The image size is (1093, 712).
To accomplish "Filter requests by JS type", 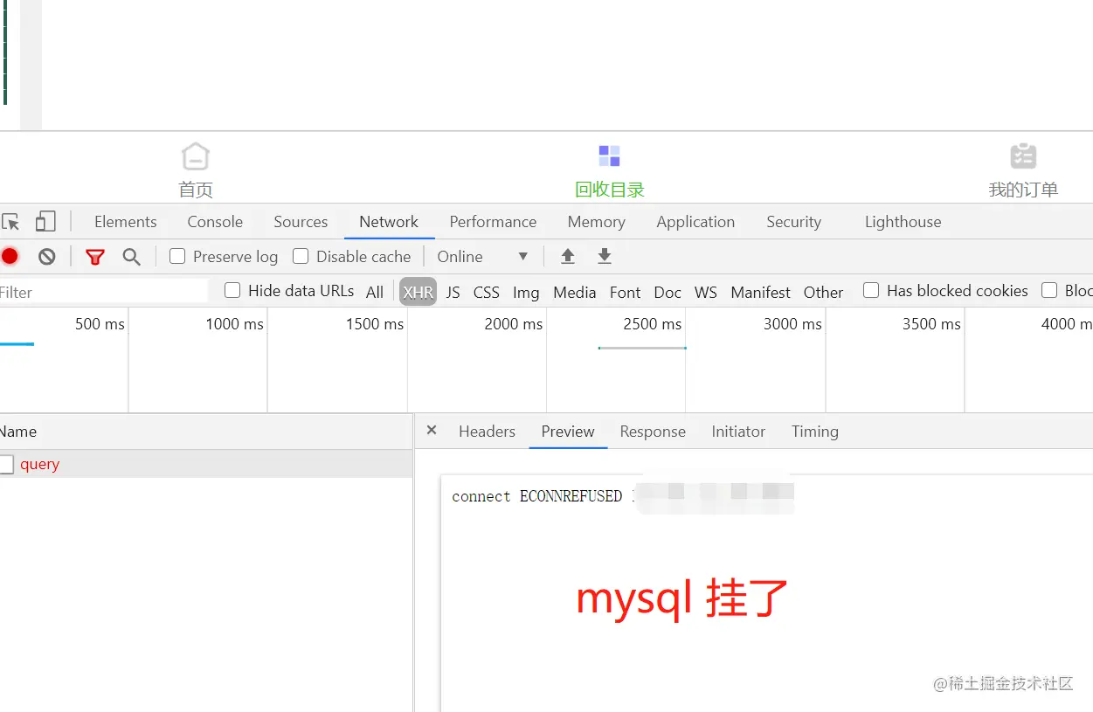I will pyautogui.click(x=453, y=293).
